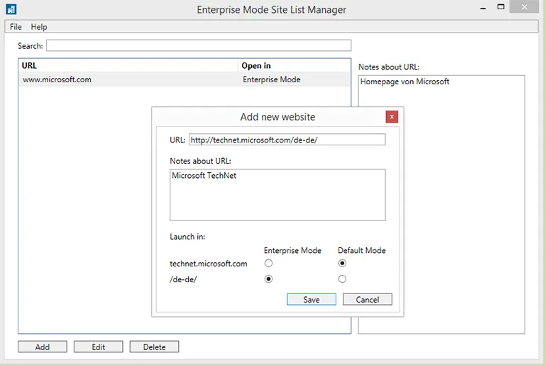545x365 pixels.
Task: Minimize the Site List Manager window
Action: point(483,7)
